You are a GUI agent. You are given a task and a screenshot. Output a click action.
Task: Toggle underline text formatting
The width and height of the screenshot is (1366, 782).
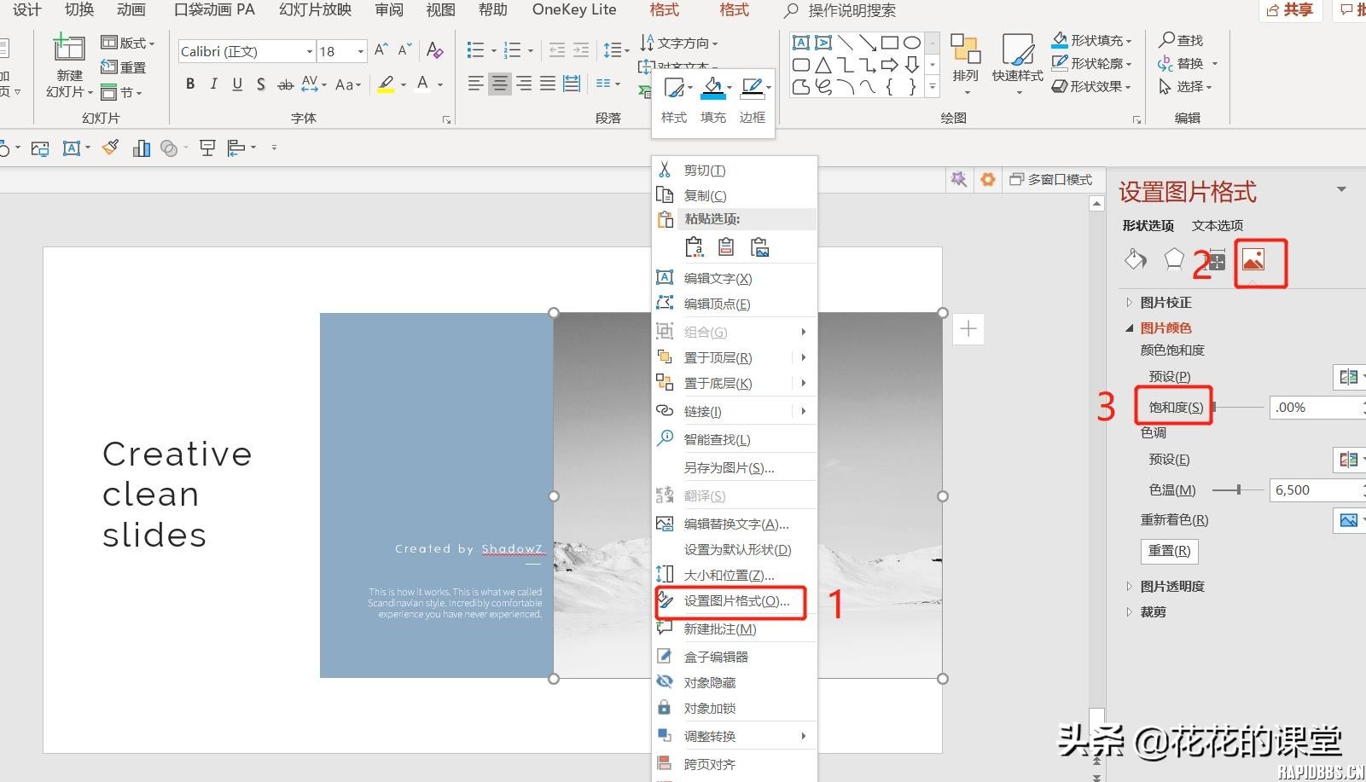237,84
